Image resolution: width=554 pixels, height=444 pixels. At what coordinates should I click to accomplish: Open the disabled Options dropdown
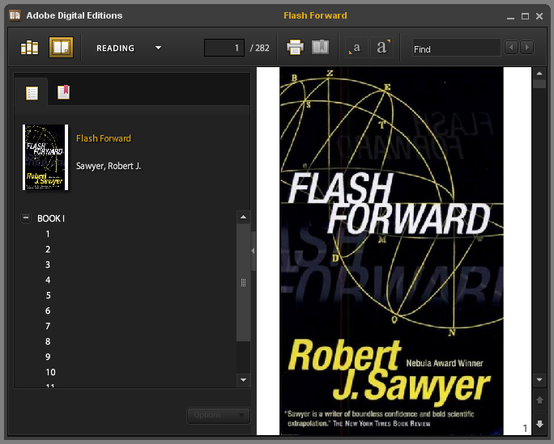pos(219,415)
